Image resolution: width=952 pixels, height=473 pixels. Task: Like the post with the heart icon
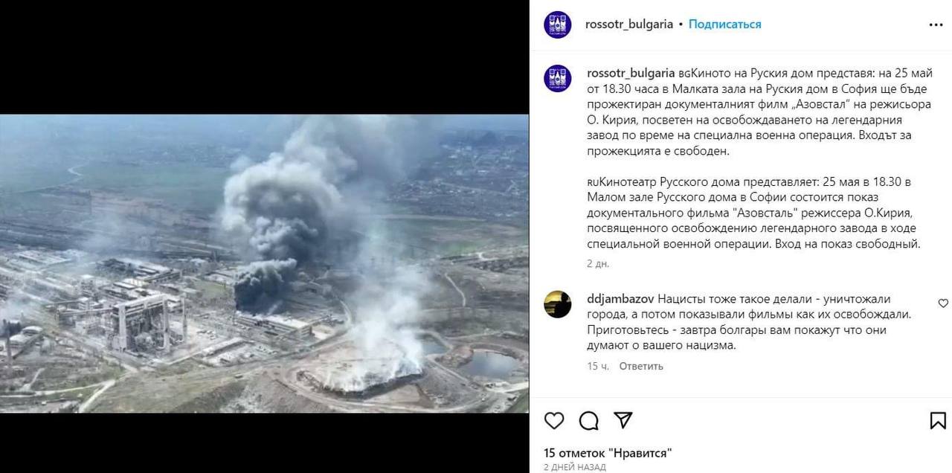(x=554, y=420)
